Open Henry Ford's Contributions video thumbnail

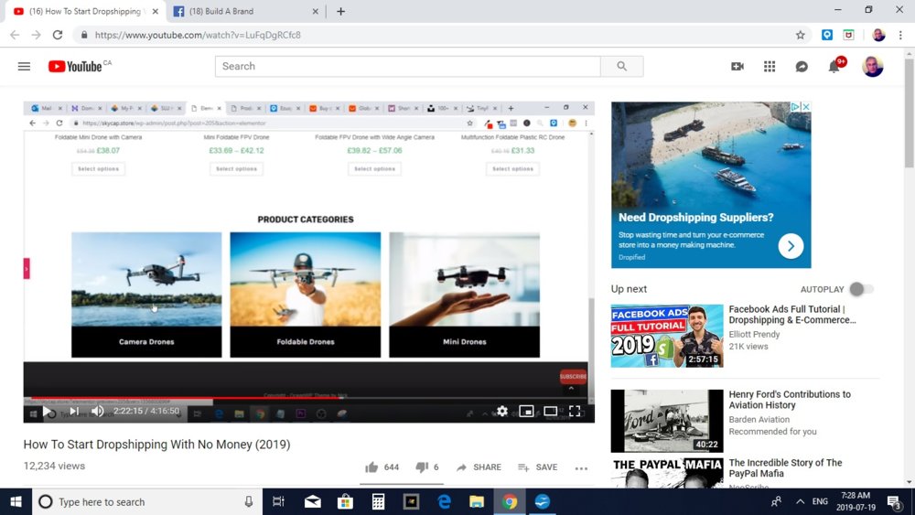pyautogui.click(x=667, y=421)
